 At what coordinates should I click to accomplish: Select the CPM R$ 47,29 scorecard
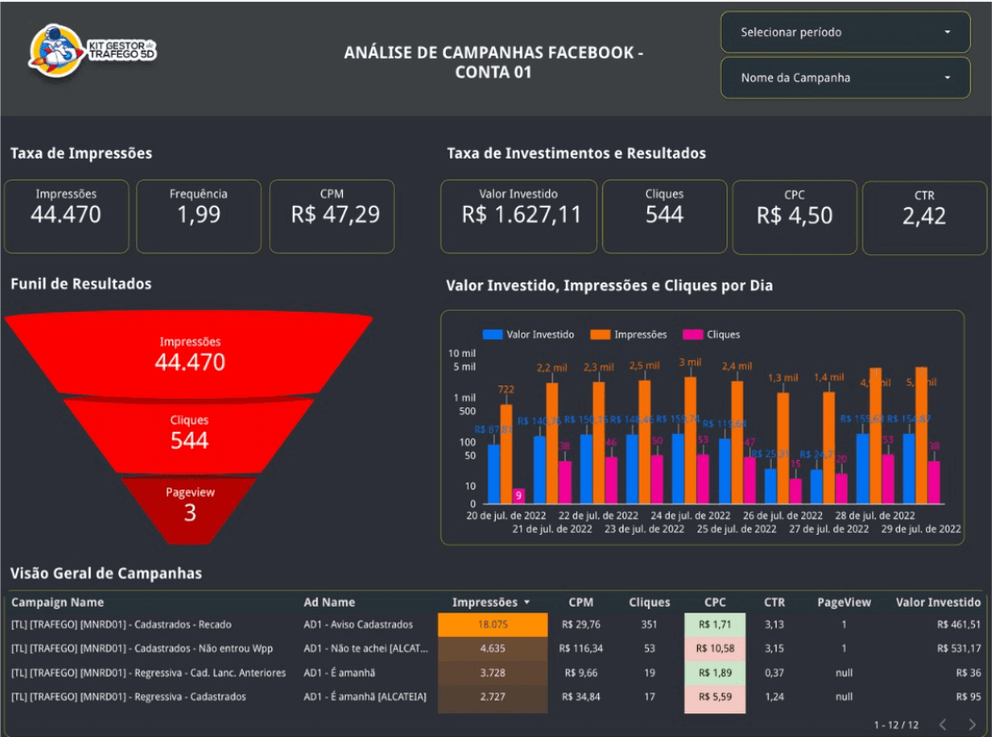(332, 216)
